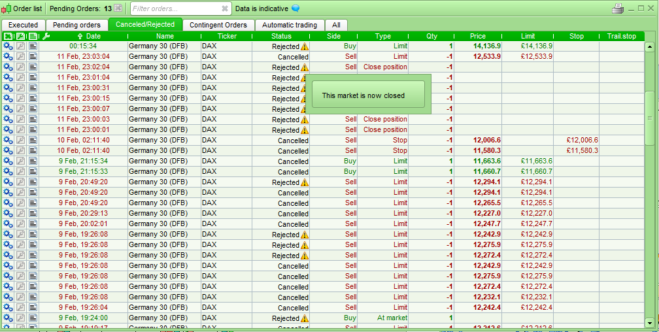
Task: Open details document icon for the 00:15:34 order
Action: pyautogui.click(x=33, y=46)
